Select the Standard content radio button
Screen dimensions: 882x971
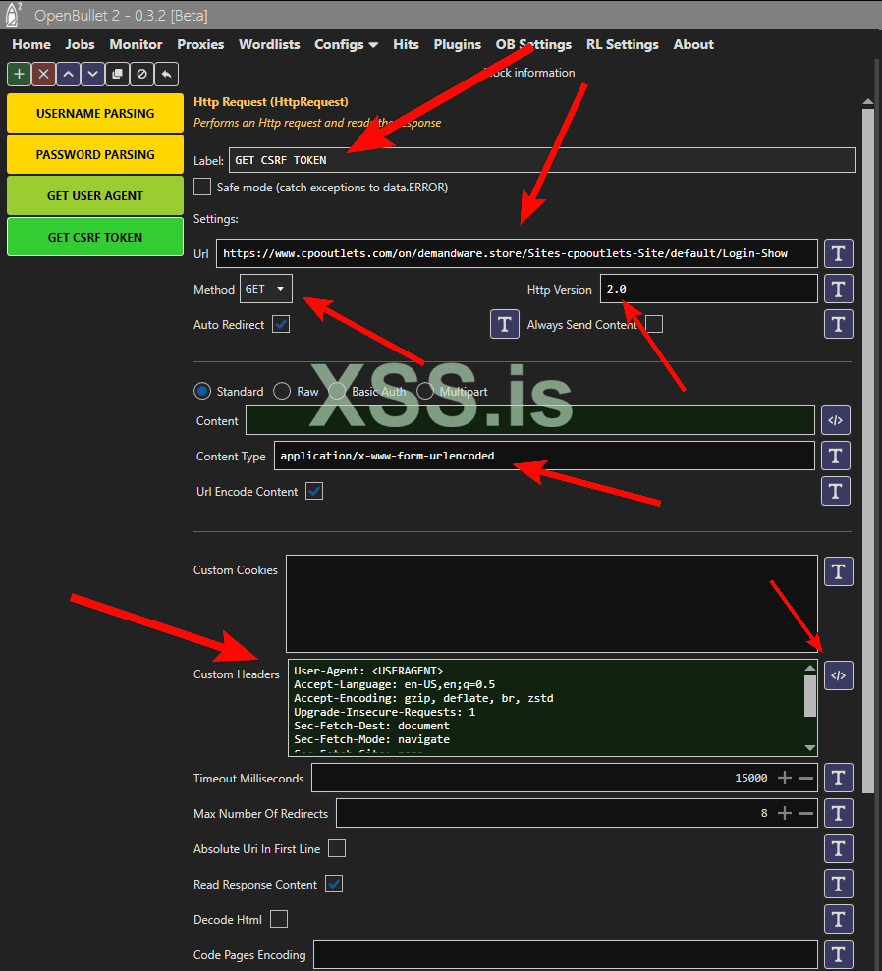pos(202,391)
